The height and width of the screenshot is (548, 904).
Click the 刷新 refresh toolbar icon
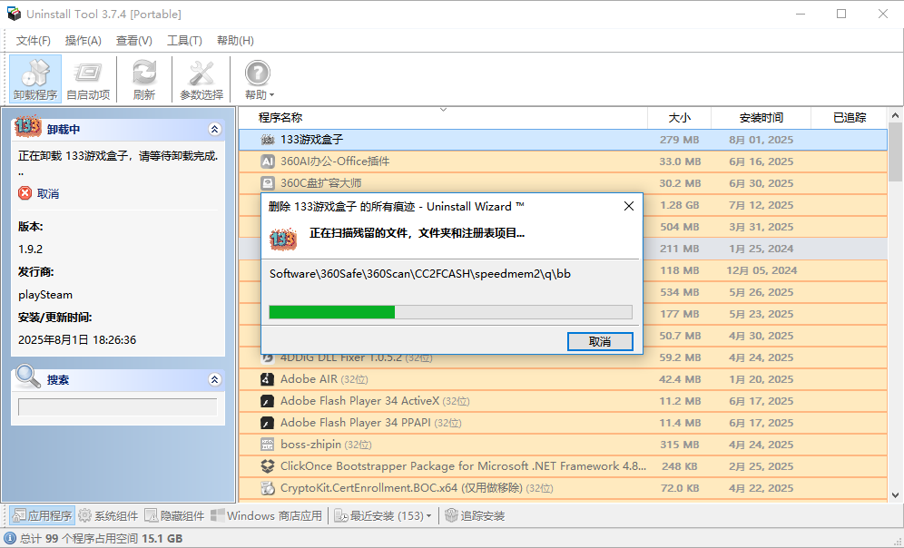pyautogui.click(x=144, y=78)
